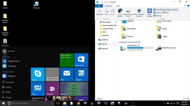This screenshot has height=106, width=190.
Task: Click Ask me anything search box
Action: [30, 103]
